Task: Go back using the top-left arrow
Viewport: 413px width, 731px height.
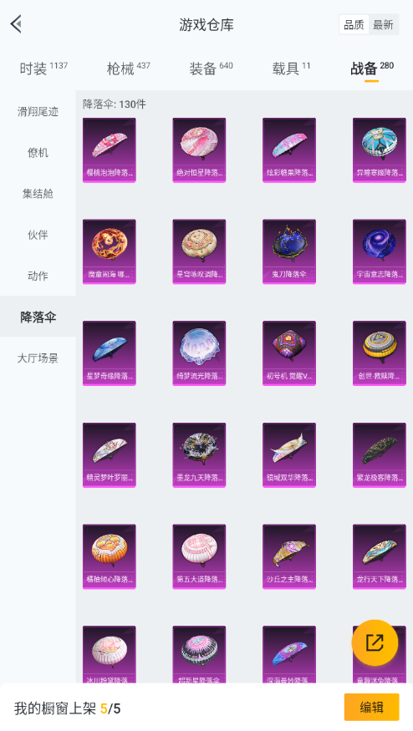Action: (17, 24)
